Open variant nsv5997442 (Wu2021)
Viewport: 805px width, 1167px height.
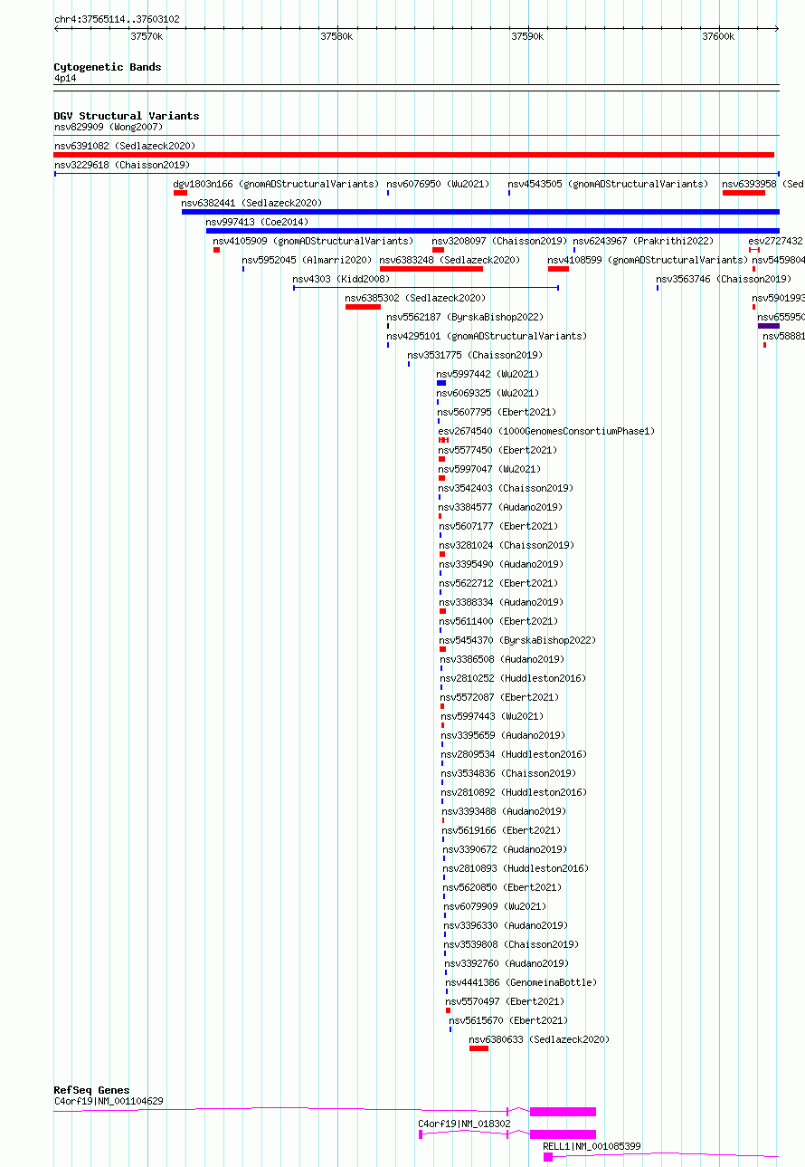click(488, 374)
